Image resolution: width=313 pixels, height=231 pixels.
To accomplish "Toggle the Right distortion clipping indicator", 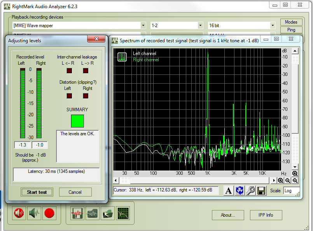I will click(86, 96).
